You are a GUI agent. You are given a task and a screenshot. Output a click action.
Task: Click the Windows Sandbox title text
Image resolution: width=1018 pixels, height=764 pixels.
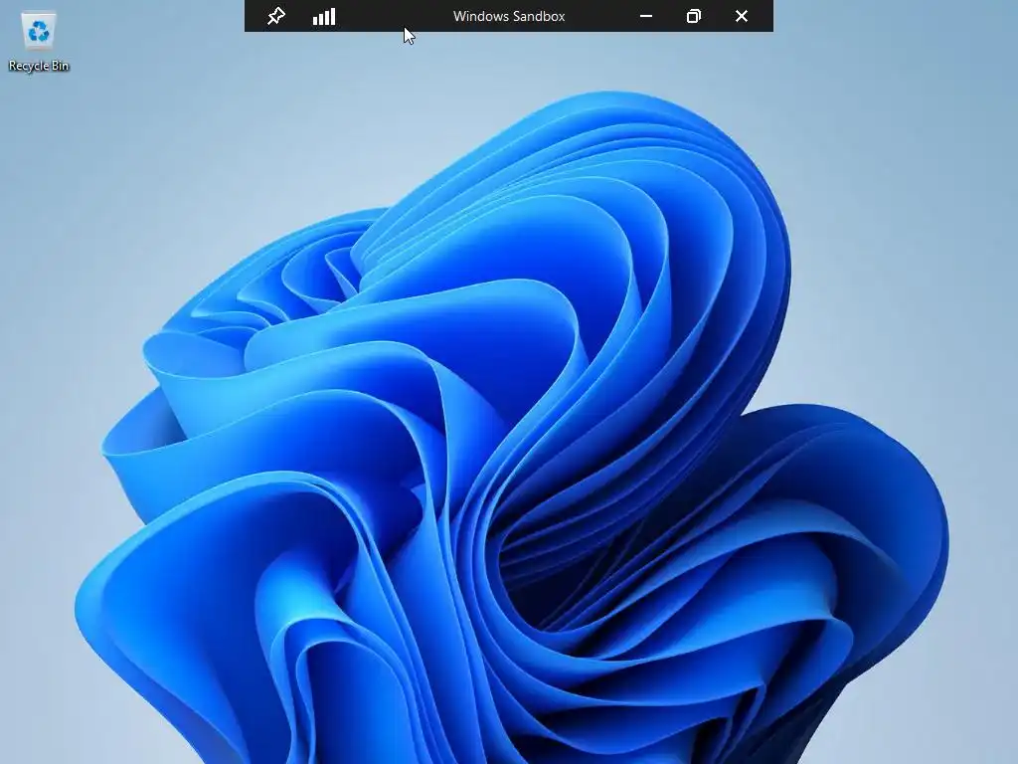click(509, 16)
